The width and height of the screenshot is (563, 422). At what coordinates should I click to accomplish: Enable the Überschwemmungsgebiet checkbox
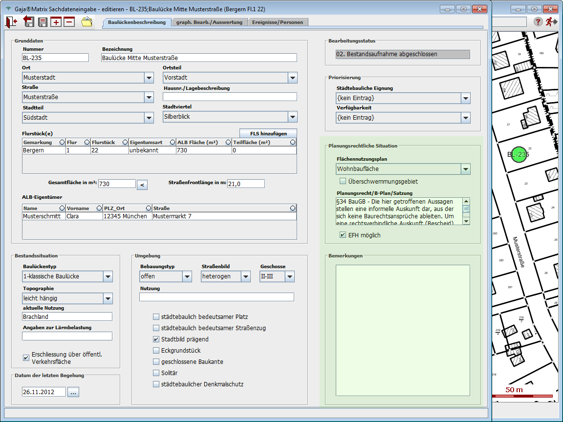click(x=343, y=182)
